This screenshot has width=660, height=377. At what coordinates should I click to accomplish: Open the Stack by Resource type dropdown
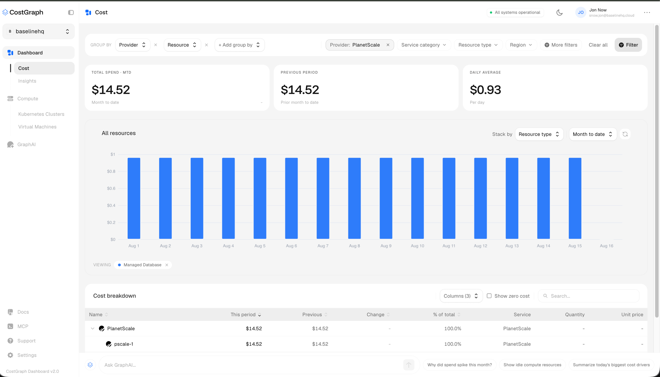(x=539, y=134)
